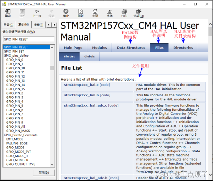The height and width of the screenshot is (181, 213).
Task: Go to Home (主页) via toolbar icon
Action: click(95, 13)
